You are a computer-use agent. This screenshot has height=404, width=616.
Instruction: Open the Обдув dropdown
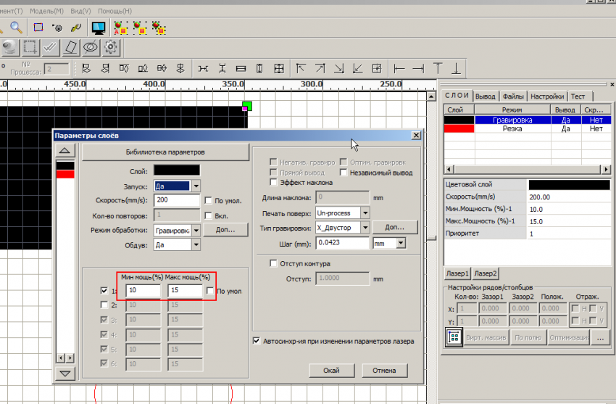[x=196, y=245]
